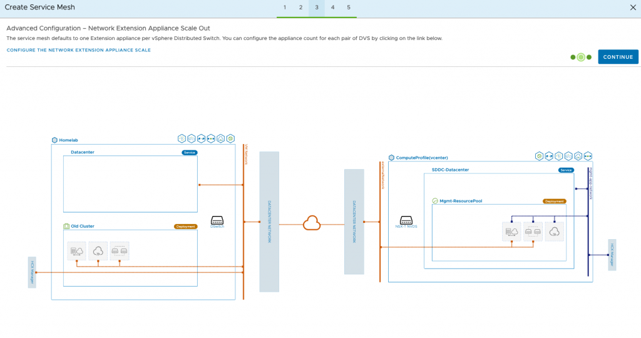This screenshot has height=338, width=641.
Task: Click the Homelab compute profile label
Action: (x=68, y=140)
